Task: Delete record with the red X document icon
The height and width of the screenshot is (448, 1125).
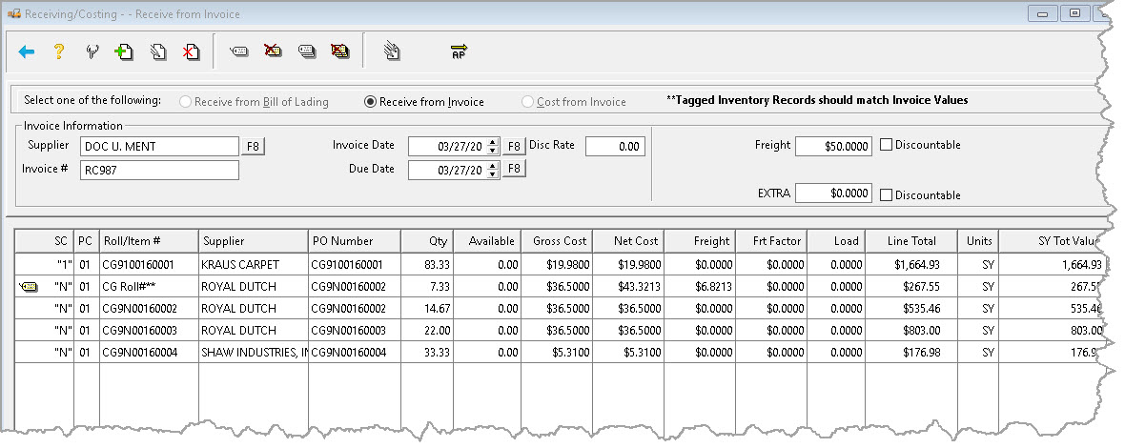Action: click(191, 51)
